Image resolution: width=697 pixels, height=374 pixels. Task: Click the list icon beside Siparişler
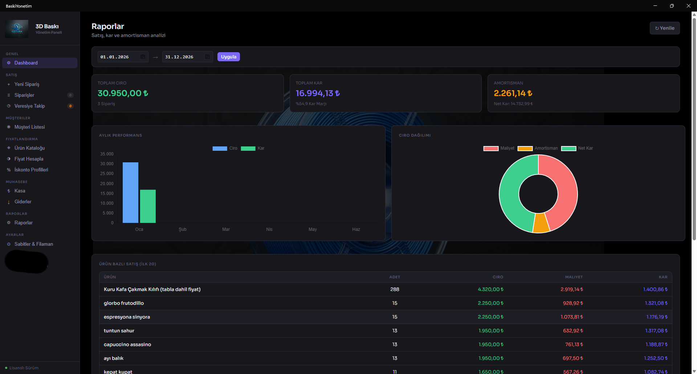(9, 95)
